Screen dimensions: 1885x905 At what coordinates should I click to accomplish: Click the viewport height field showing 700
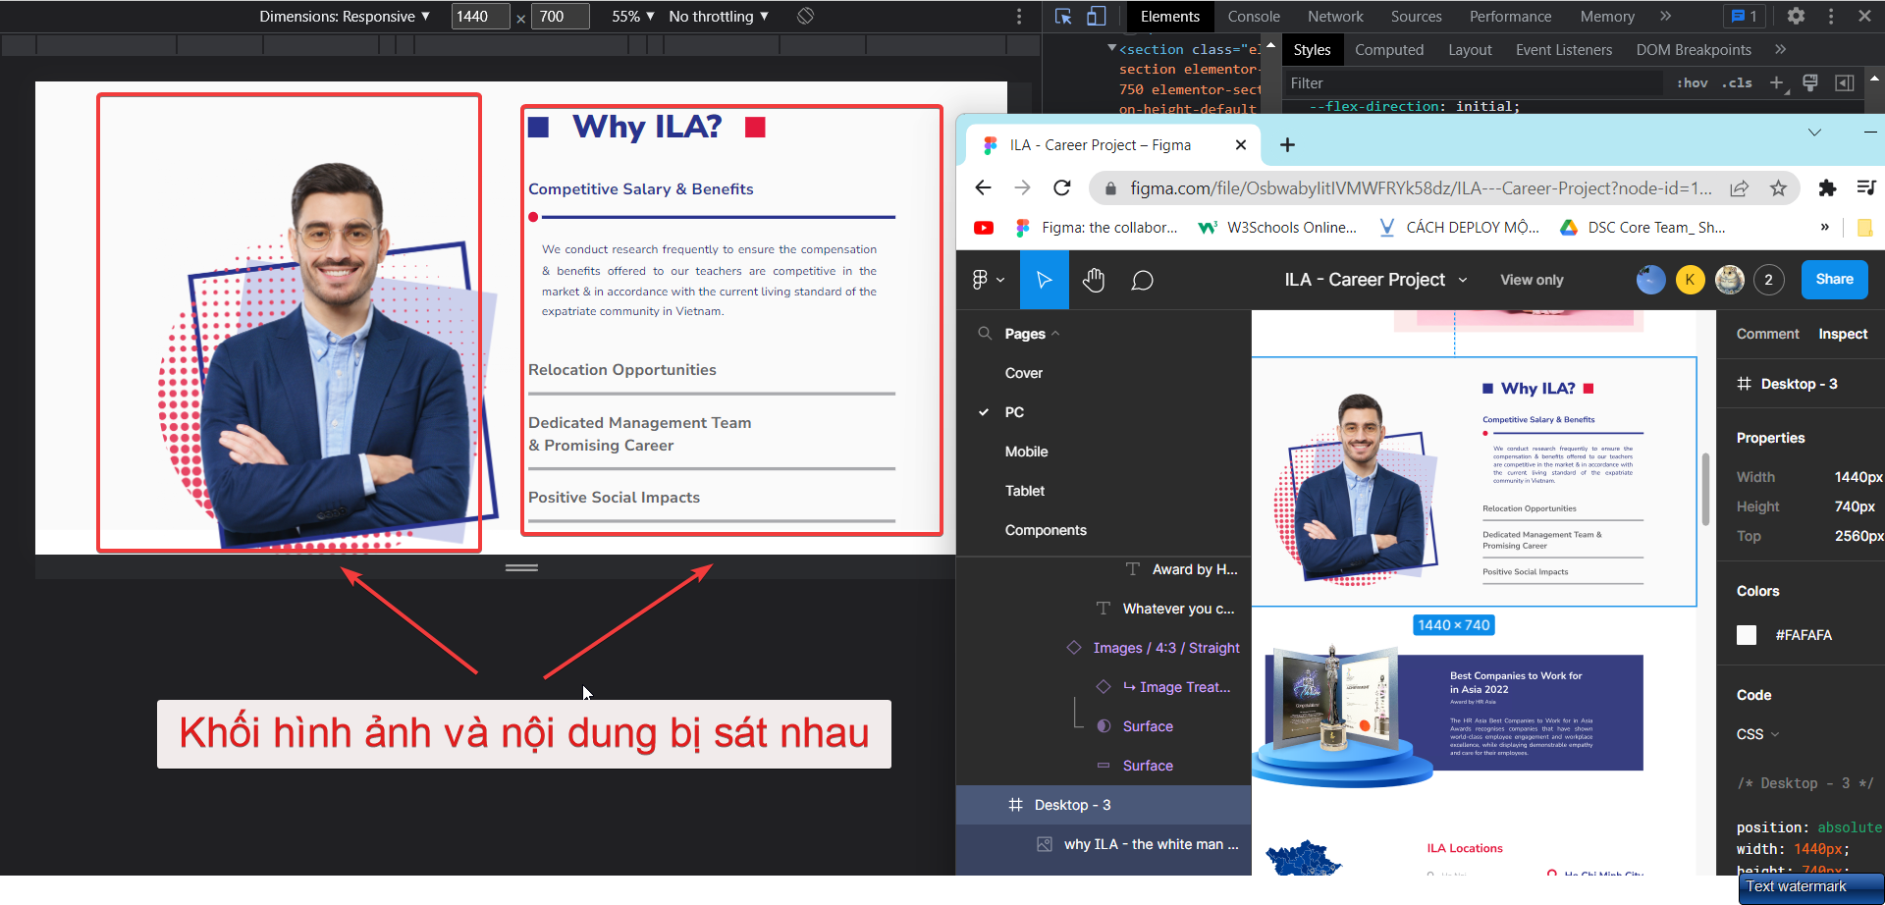(x=560, y=16)
